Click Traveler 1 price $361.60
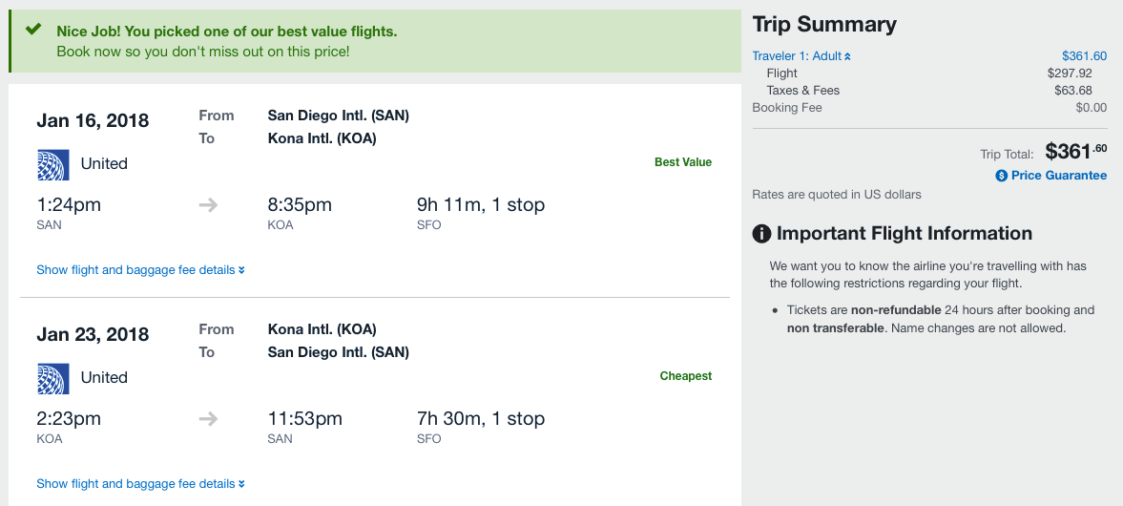1123x506 pixels. click(1084, 56)
